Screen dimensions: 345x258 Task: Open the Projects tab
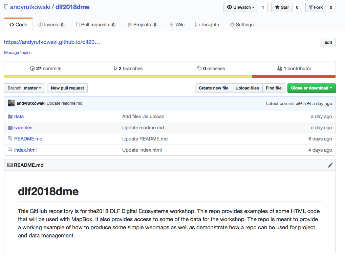142,25
